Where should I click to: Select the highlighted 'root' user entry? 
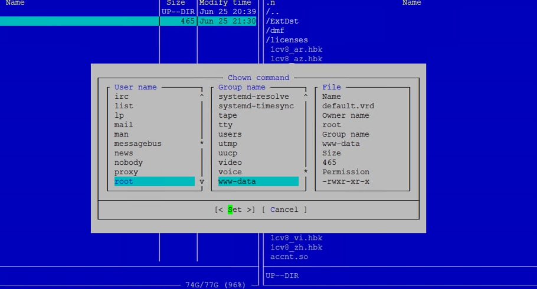pos(155,181)
